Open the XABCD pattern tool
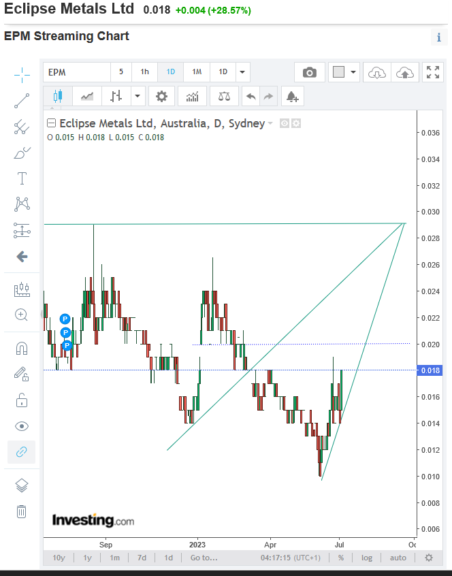 22,204
